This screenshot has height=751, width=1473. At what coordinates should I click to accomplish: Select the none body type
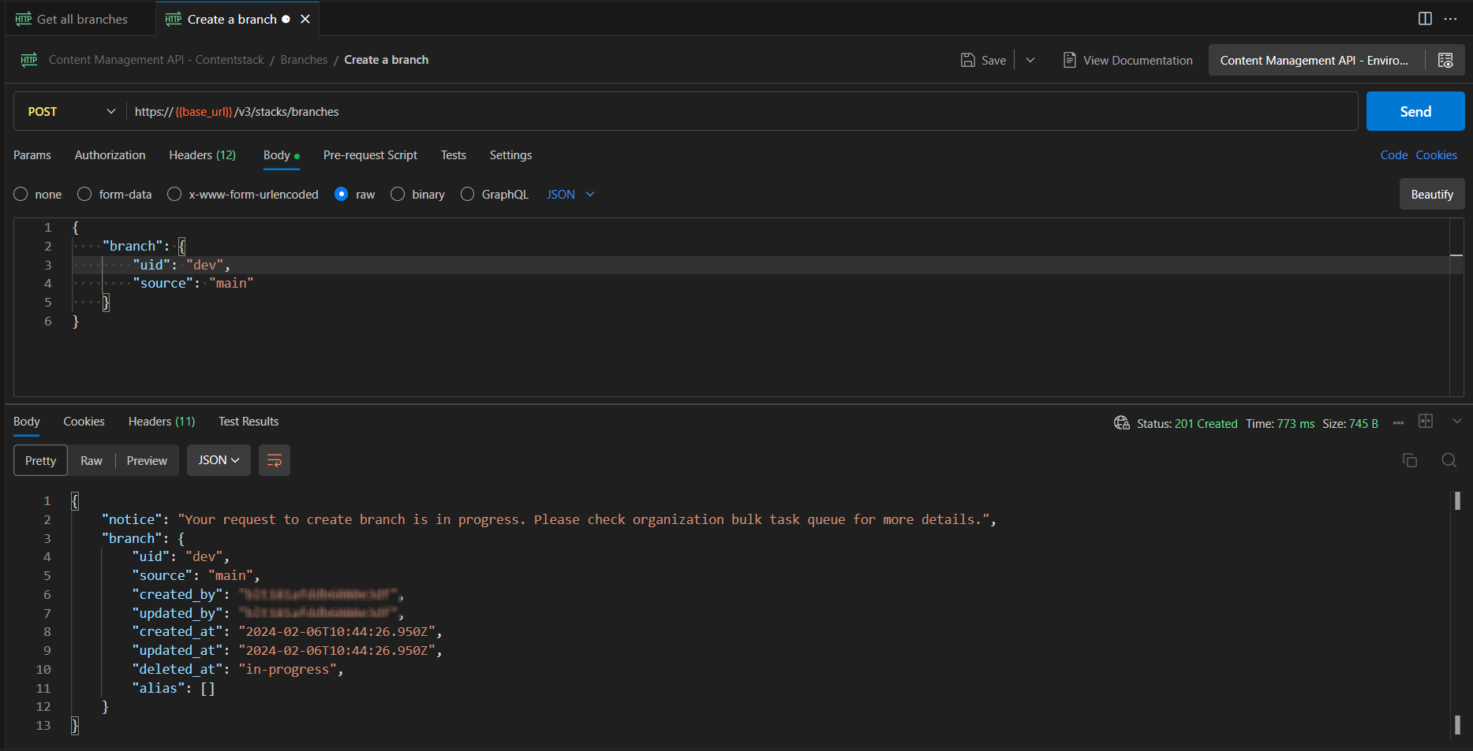[21, 195]
